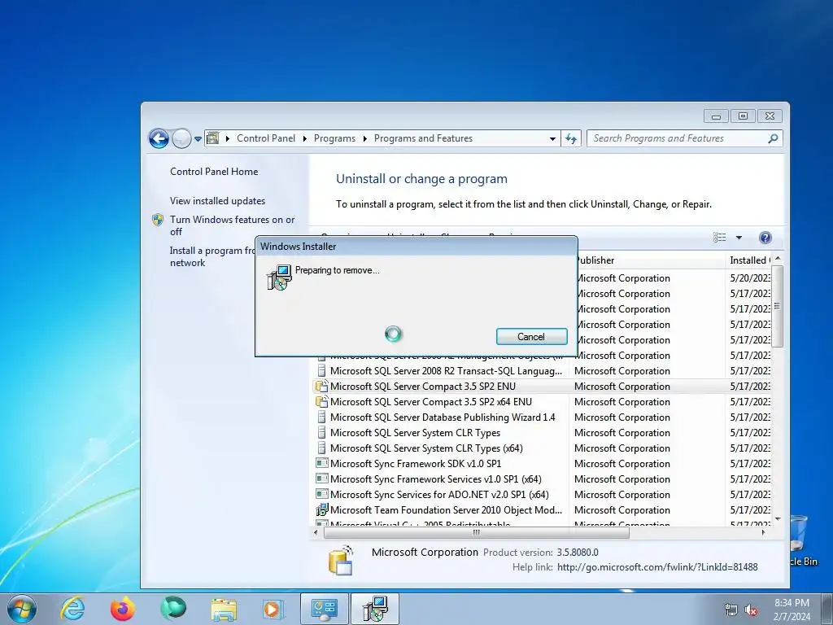Open the green globe taskbar app
833x625 pixels.
(173, 609)
